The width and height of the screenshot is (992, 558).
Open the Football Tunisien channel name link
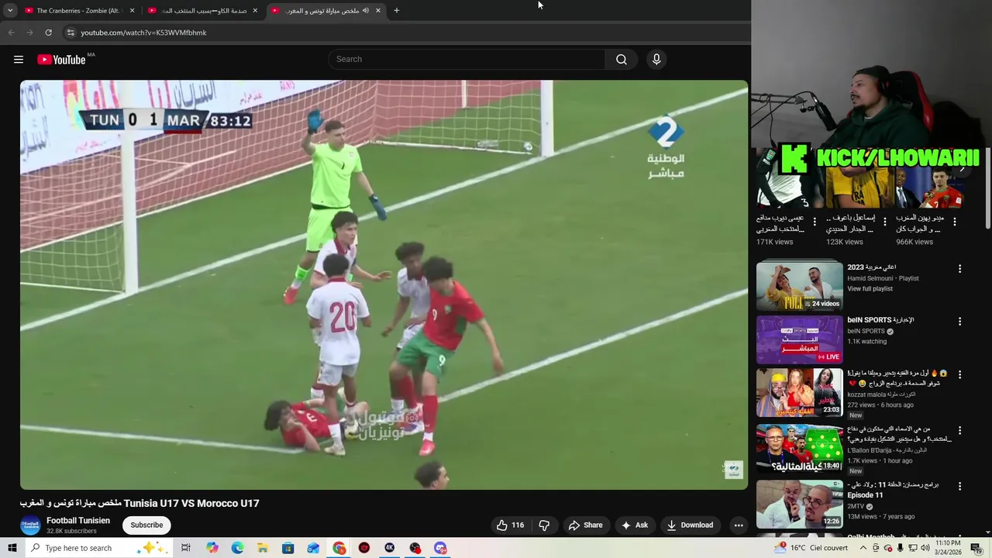tap(78, 521)
